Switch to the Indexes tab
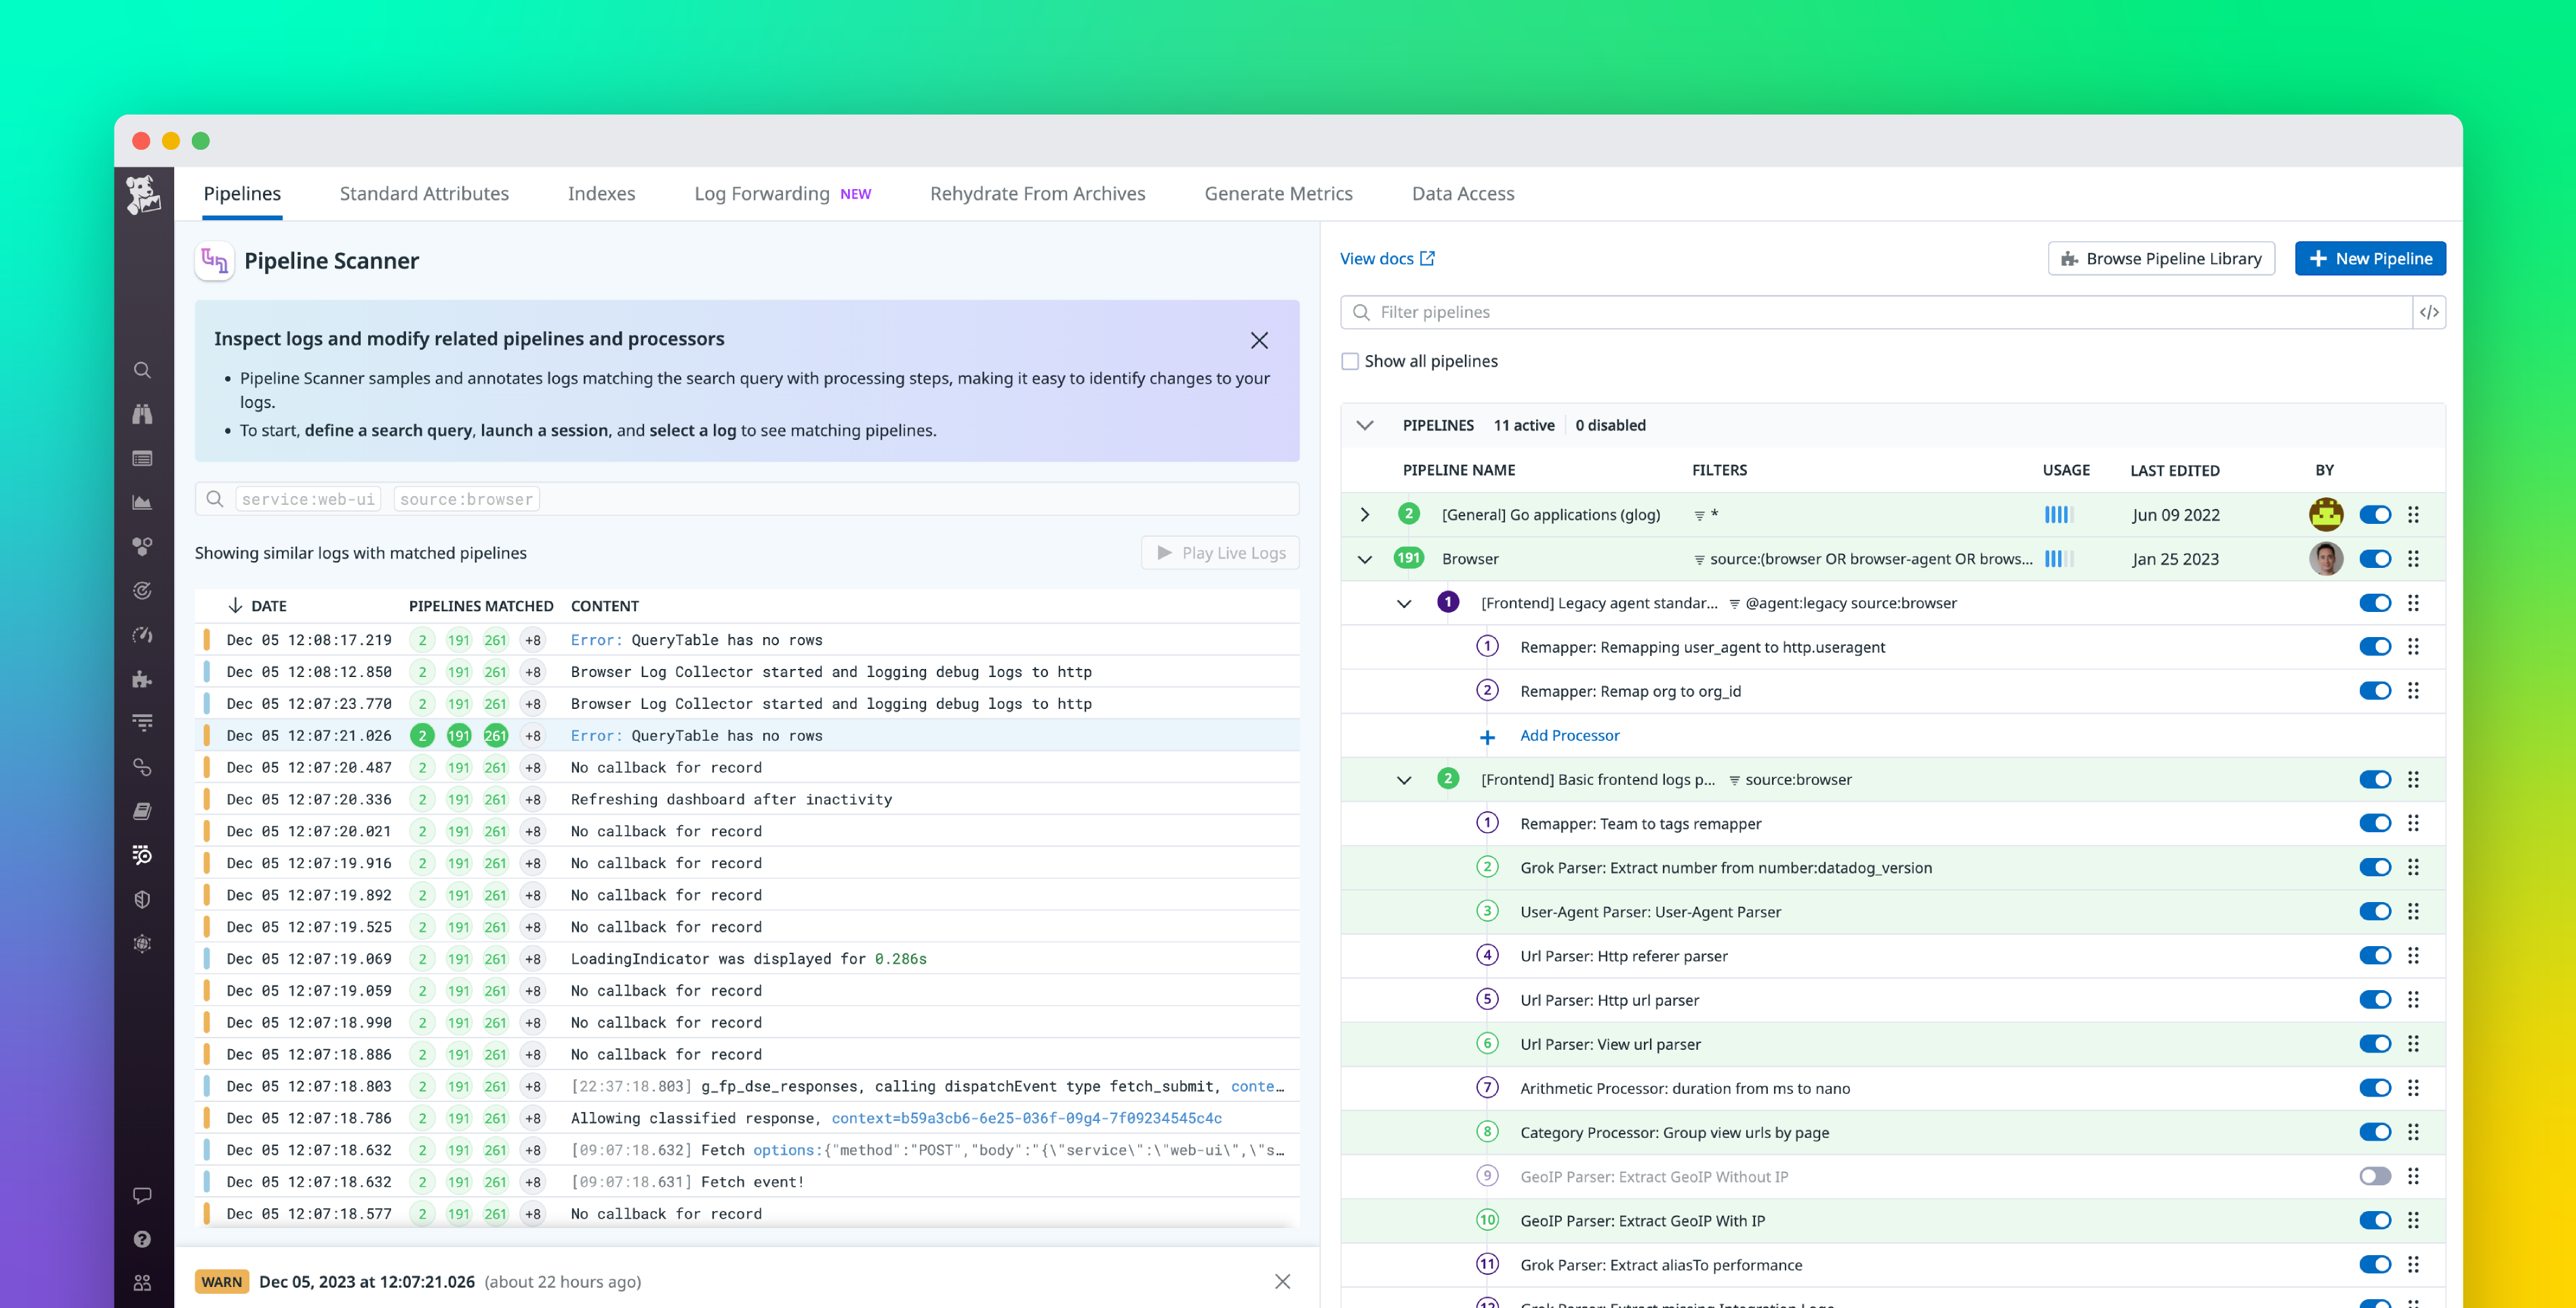The height and width of the screenshot is (1308, 2576). click(x=601, y=193)
